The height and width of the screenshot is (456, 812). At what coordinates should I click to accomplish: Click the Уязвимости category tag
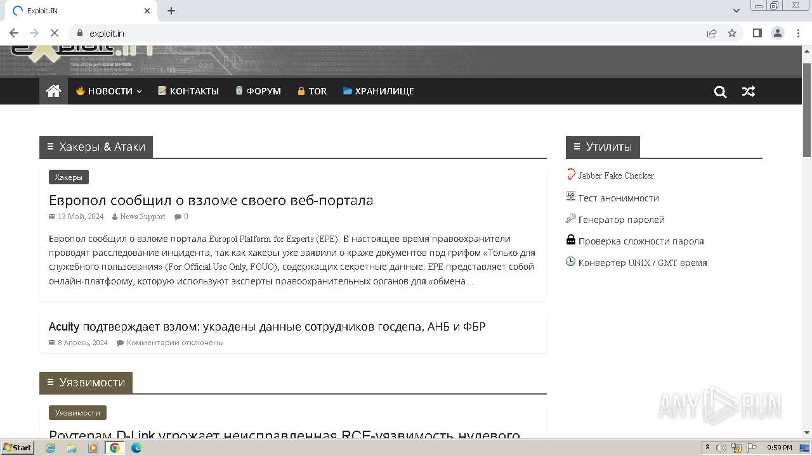pyautogui.click(x=77, y=413)
